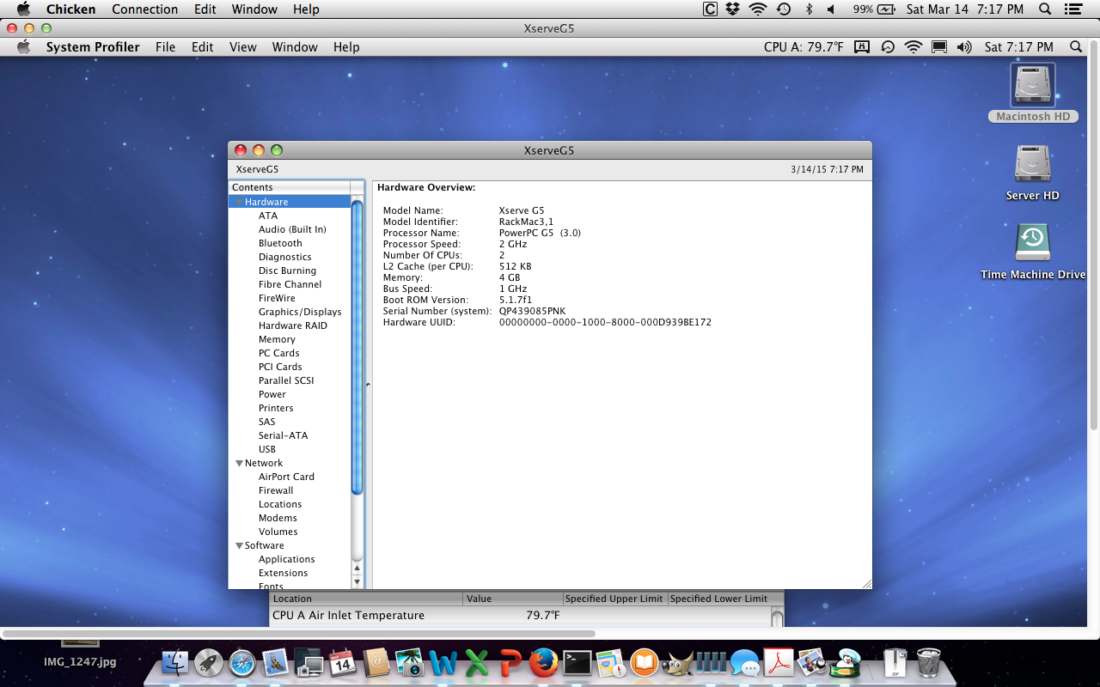
Task: Select Firewall under Network
Action: [x=276, y=490]
